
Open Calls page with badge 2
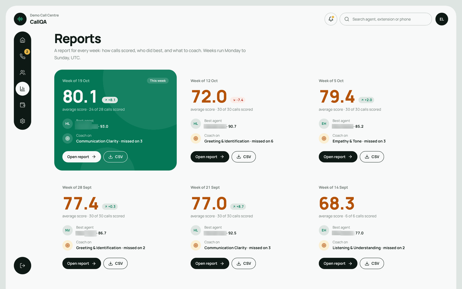click(23, 56)
